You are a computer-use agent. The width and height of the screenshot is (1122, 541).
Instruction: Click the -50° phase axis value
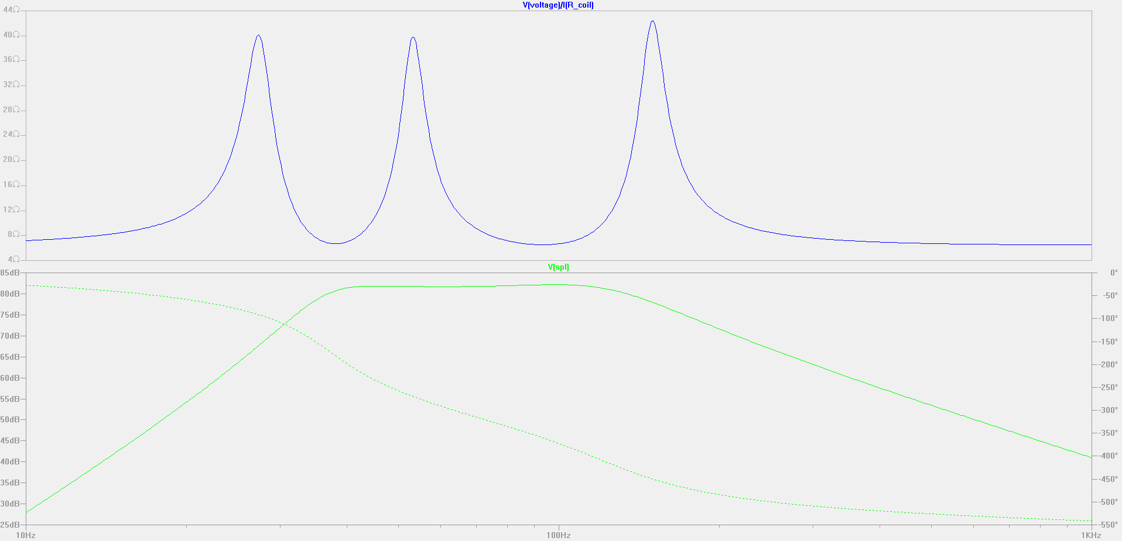pos(1110,296)
